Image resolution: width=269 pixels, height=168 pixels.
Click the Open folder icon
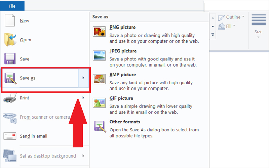10,40
